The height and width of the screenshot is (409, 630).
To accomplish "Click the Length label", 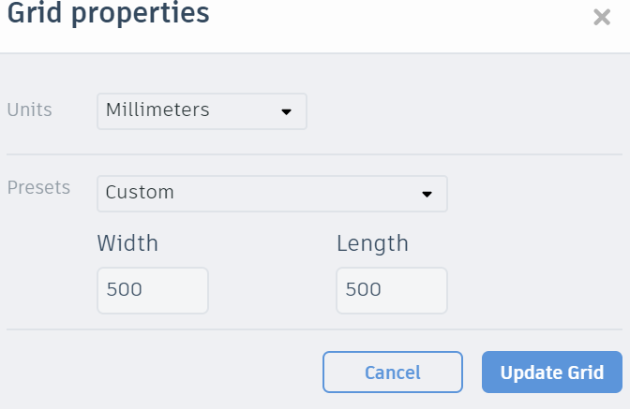I will (x=372, y=244).
